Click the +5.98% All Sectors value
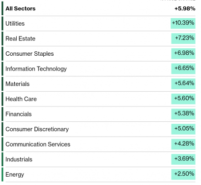This screenshot has width=201, height=185. (185, 8)
